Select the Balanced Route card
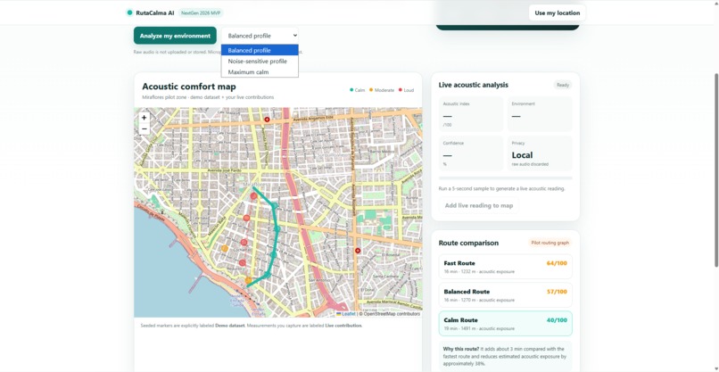 point(505,295)
